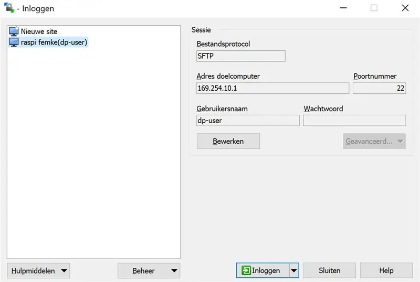
Task: Open the Inloggen button's dropdown arrow
Action: (x=294, y=270)
